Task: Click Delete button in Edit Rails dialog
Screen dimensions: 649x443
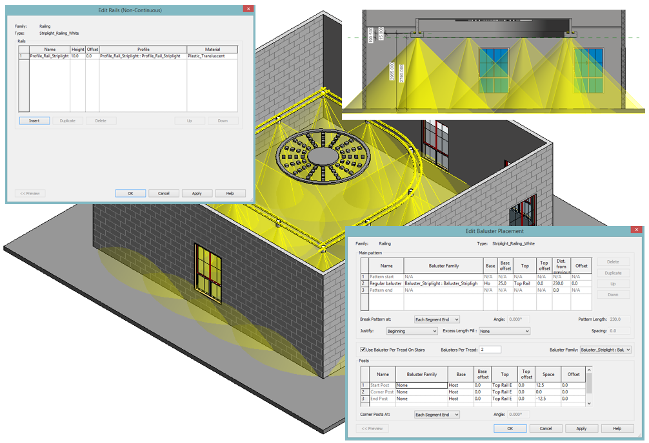Action: click(x=101, y=120)
